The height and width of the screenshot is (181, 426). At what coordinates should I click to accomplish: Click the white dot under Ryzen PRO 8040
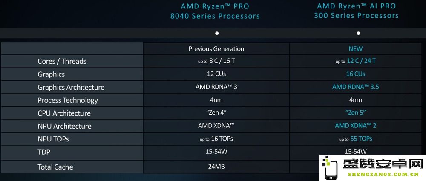pos(217,33)
